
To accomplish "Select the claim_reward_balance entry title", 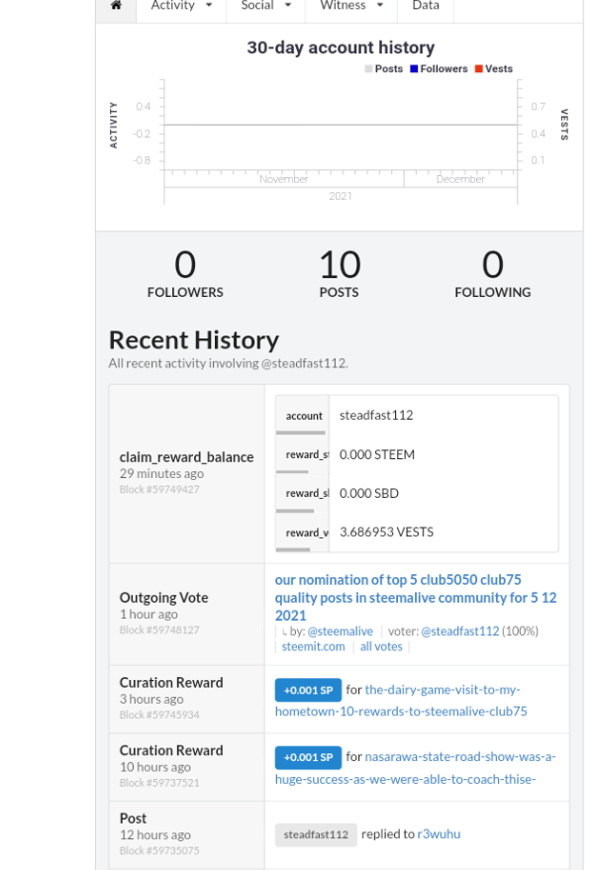I will (186, 457).
